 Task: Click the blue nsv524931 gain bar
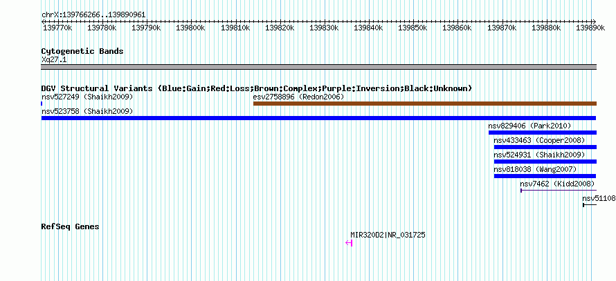coord(545,162)
